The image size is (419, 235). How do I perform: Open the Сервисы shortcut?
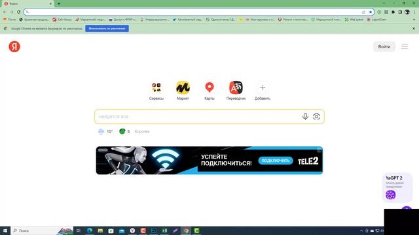pyautogui.click(x=156, y=91)
